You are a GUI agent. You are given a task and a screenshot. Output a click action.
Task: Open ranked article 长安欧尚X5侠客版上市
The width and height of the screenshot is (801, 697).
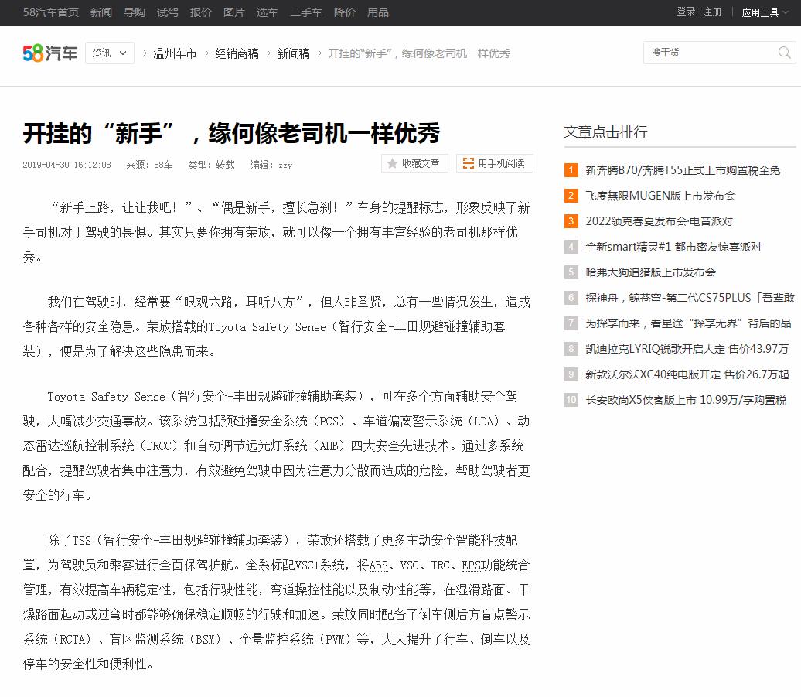click(x=686, y=400)
